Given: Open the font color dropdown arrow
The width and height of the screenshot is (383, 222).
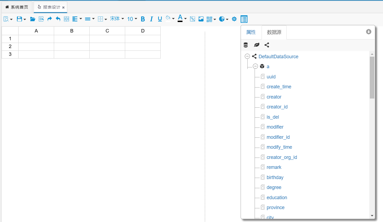Looking at the screenshot, I should coord(185,19).
